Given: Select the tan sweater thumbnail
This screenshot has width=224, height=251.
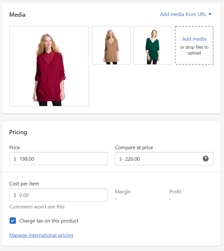Looking at the screenshot, I should [x=111, y=45].
